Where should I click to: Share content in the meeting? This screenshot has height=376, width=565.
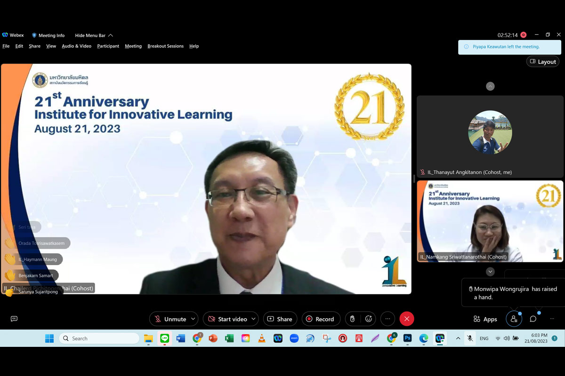click(280, 319)
